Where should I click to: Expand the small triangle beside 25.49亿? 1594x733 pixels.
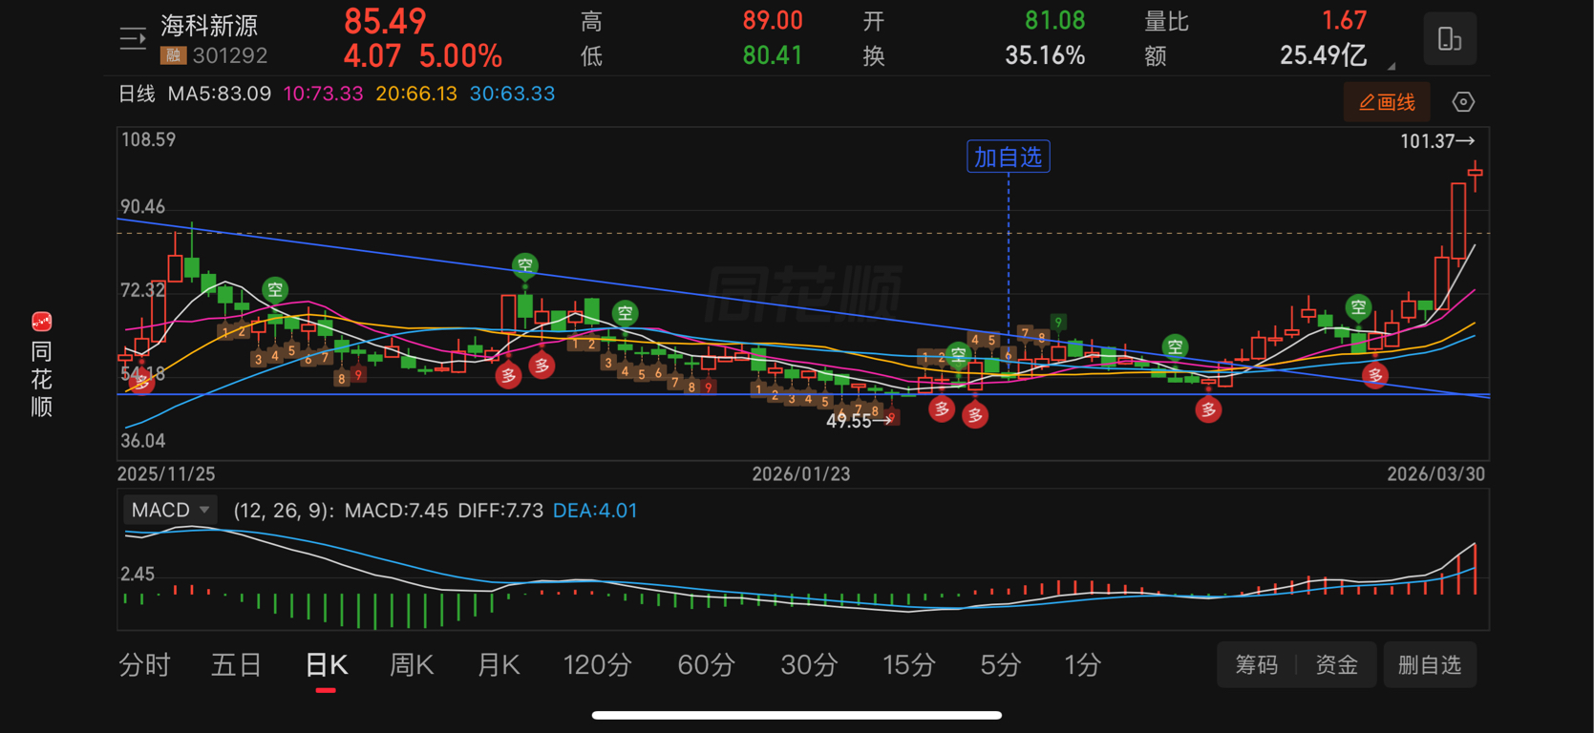pyautogui.click(x=1392, y=66)
